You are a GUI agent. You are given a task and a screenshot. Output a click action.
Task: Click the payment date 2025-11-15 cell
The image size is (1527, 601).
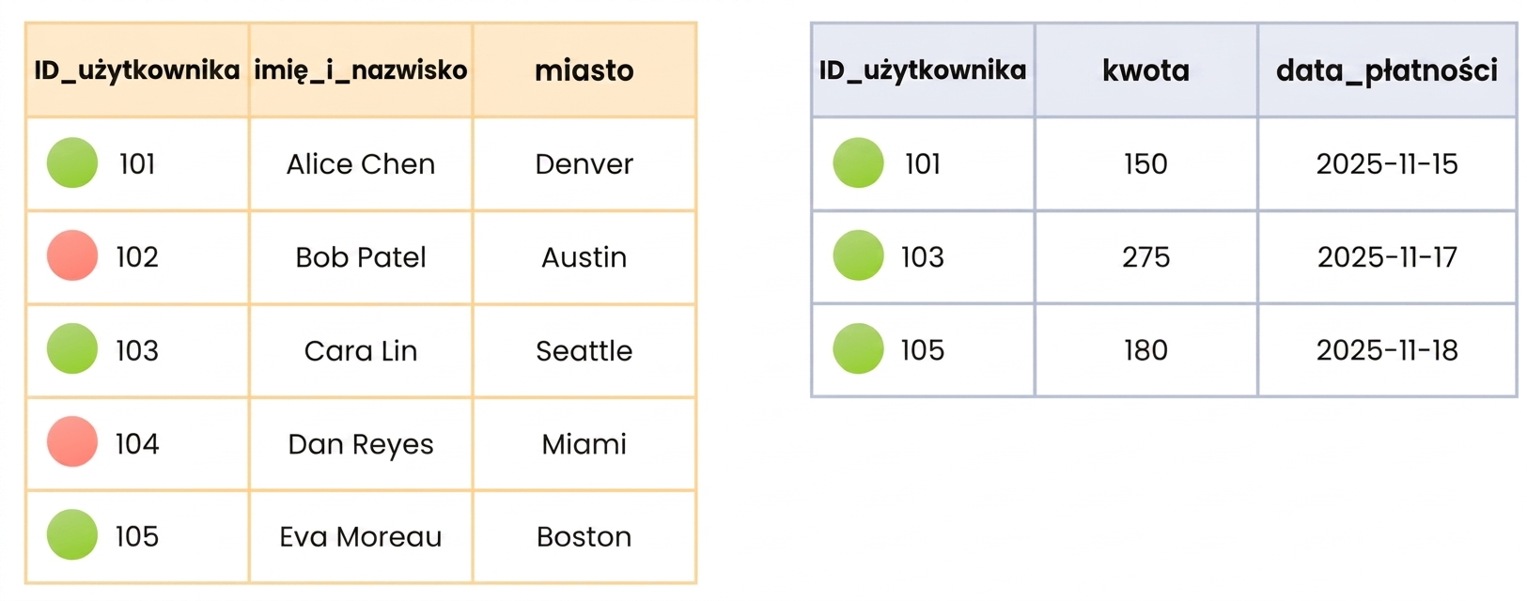(1387, 164)
